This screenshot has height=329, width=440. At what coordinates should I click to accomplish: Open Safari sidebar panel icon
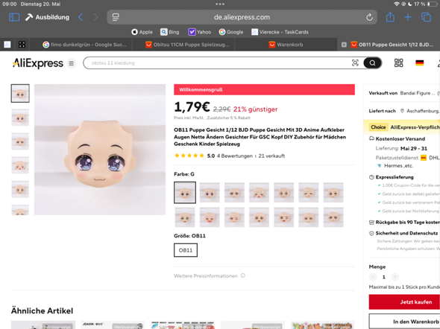(14, 17)
